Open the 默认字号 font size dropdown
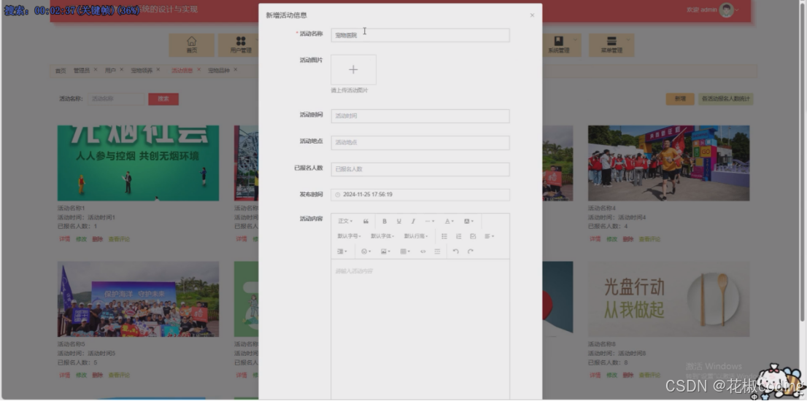 (349, 236)
